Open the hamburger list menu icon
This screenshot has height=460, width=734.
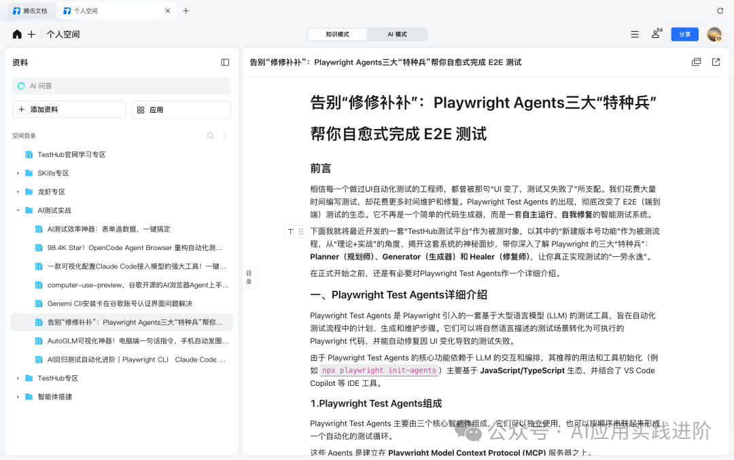635,34
